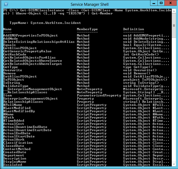Click 'CreatedDate' property name
The width and height of the screenshot is (178, 169).
click(15, 152)
